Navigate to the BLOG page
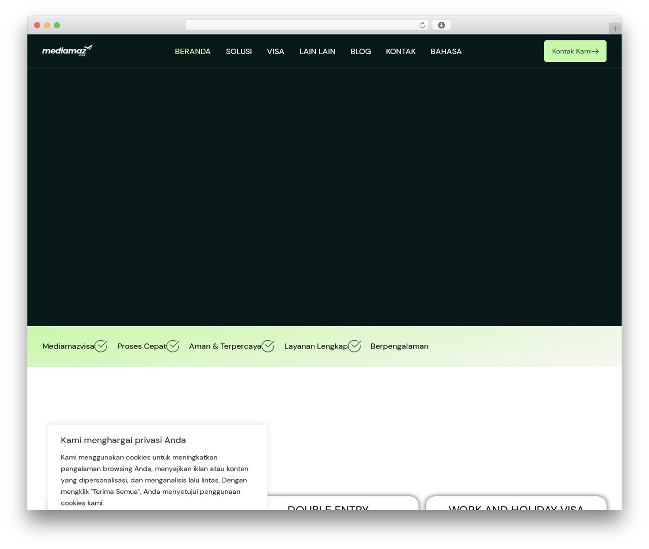Screen dimensions: 649x549 pyautogui.click(x=360, y=51)
